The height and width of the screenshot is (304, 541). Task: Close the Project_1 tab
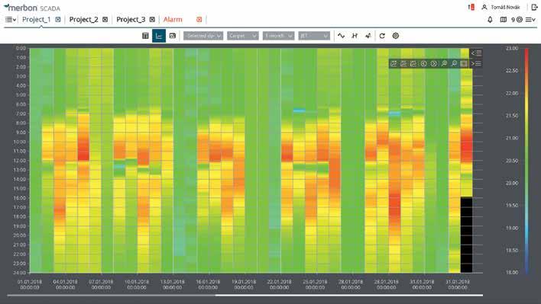pyautogui.click(x=58, y=20)
